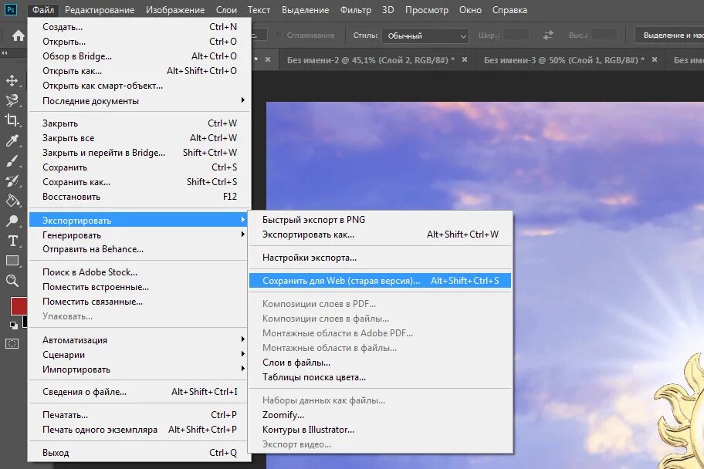This screenshot has width=704, height=469.
Task: Open the Слои menu
Action: click(x=226, y=10)
